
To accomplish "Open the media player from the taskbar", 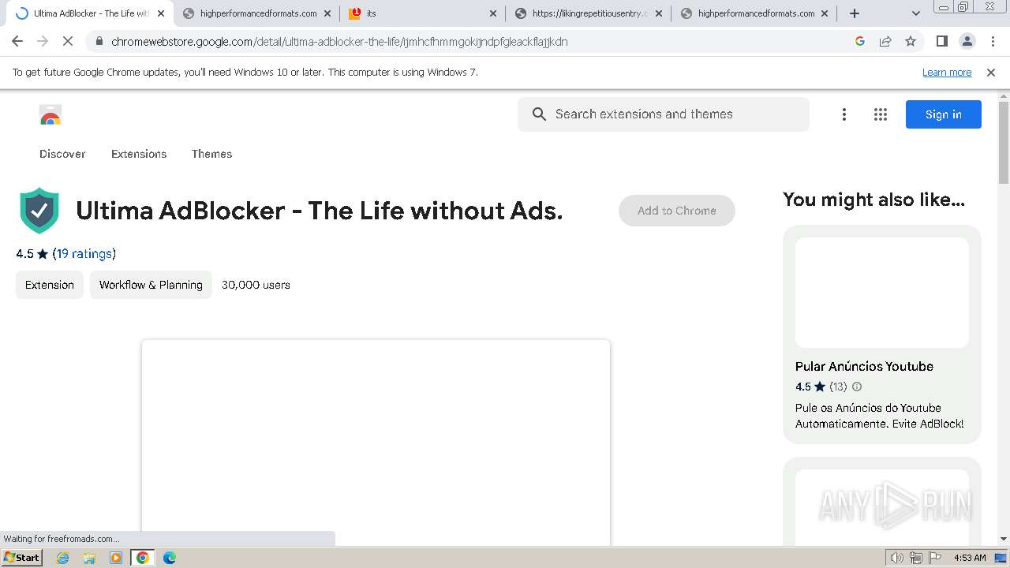I will [116, 558].
